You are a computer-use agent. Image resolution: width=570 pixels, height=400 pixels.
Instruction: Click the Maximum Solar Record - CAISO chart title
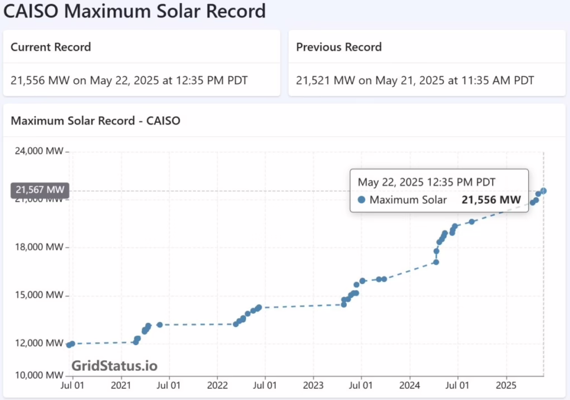(96, 121)
